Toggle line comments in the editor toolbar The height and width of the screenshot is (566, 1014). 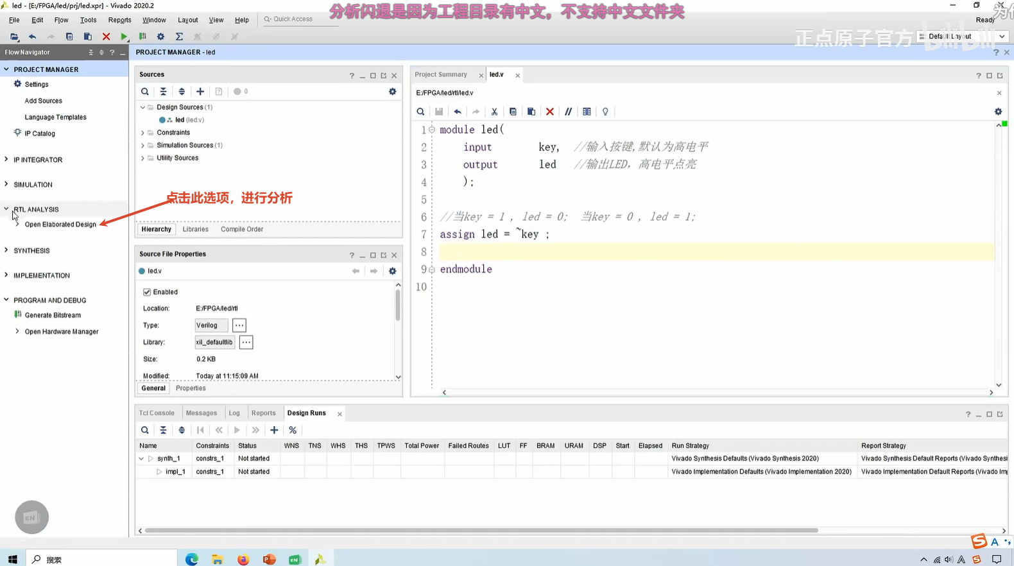point(568,112)
